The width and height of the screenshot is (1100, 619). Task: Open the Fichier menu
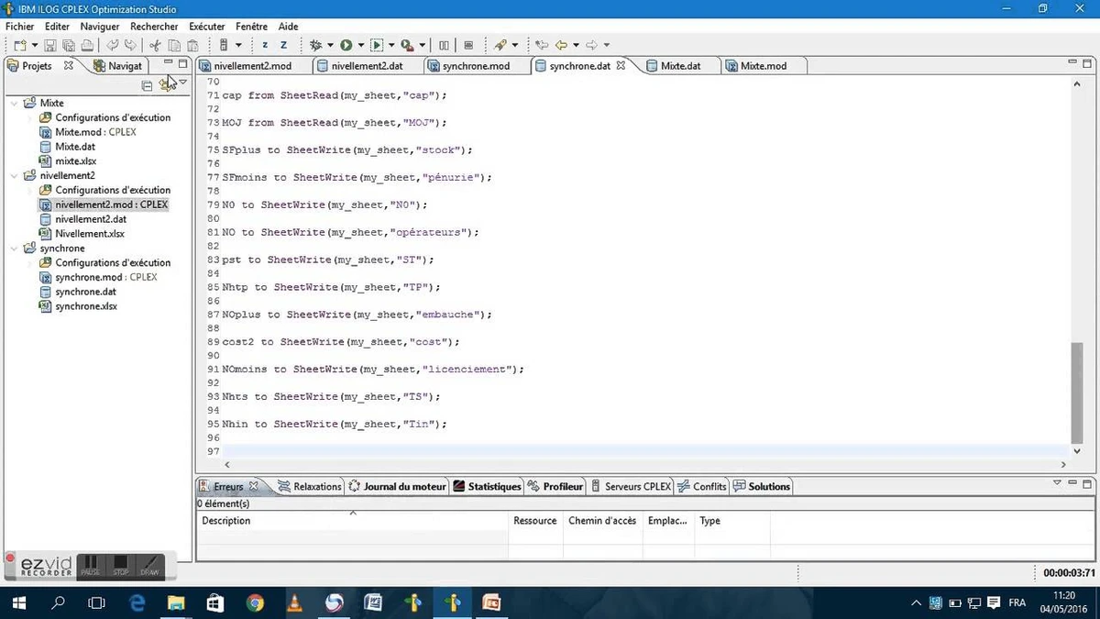coord(20,27)
